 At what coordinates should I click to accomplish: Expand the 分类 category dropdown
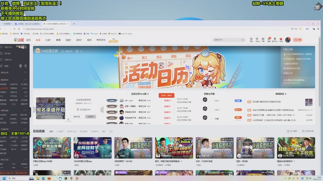click(48, 40)
